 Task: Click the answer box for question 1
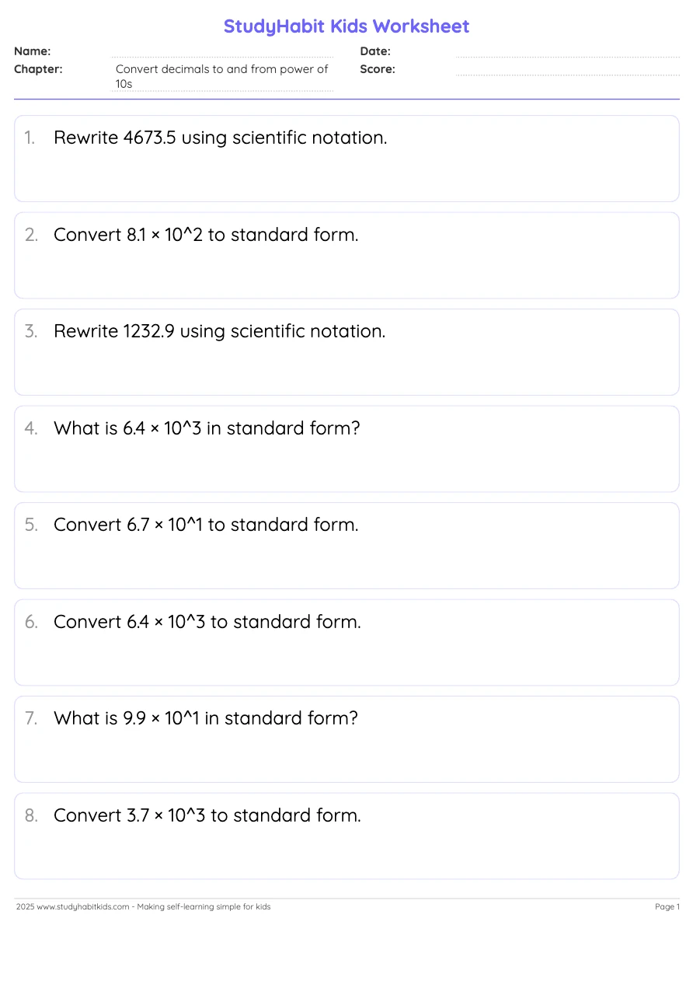(346, 177)
